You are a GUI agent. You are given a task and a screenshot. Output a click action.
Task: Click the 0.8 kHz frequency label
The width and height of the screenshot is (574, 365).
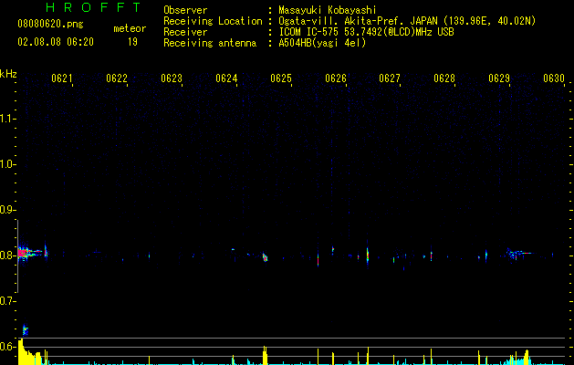point(7,255)
